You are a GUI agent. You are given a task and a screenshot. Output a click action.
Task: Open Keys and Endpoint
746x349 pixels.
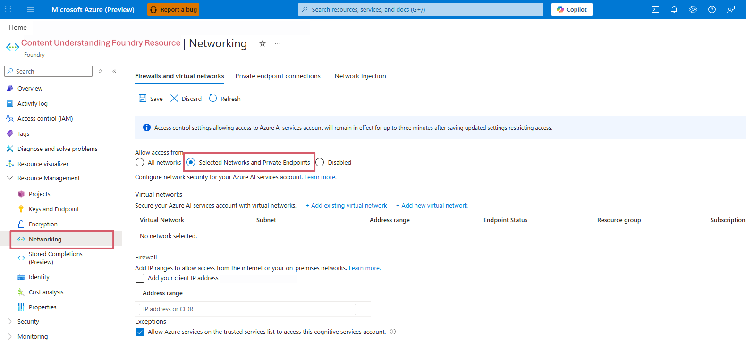53,209
